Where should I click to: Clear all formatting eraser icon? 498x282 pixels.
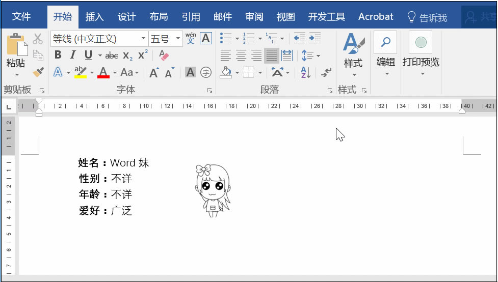pos(164,55)
